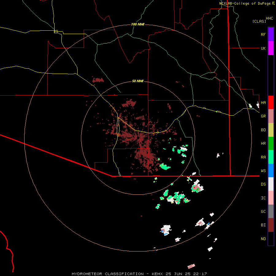Screen dimensions: 276x276
Task: Click the NEXLAB-College of DuPage header text
Action: [245, 3]
